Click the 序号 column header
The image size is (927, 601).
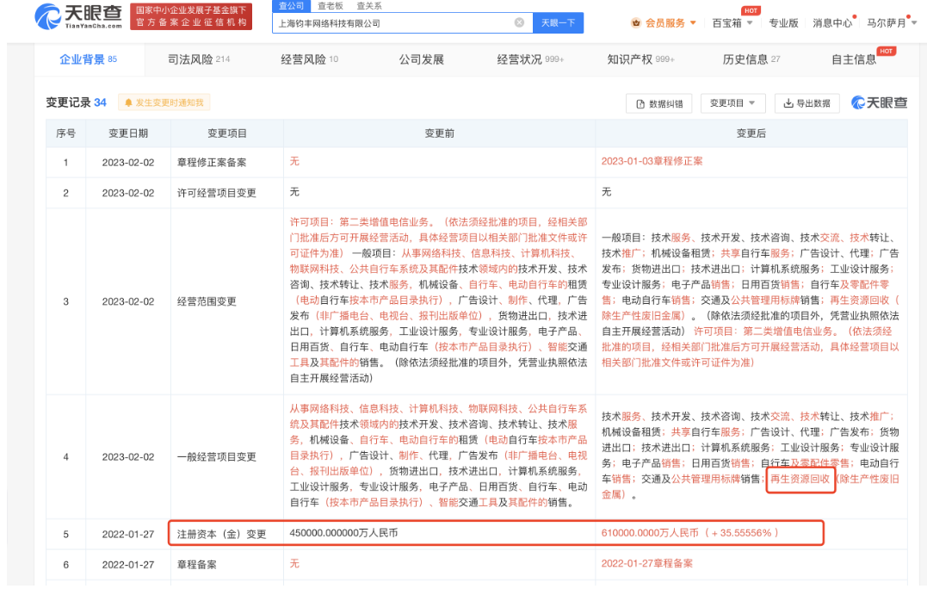pos(65,133)
